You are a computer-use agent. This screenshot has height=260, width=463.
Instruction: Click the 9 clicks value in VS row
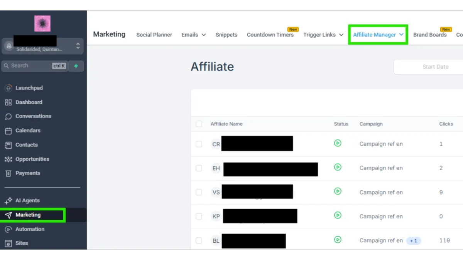(x=441, y=192)
